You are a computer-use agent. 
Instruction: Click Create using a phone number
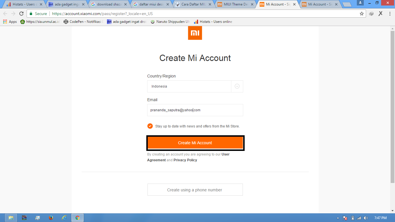coord(195,190)
